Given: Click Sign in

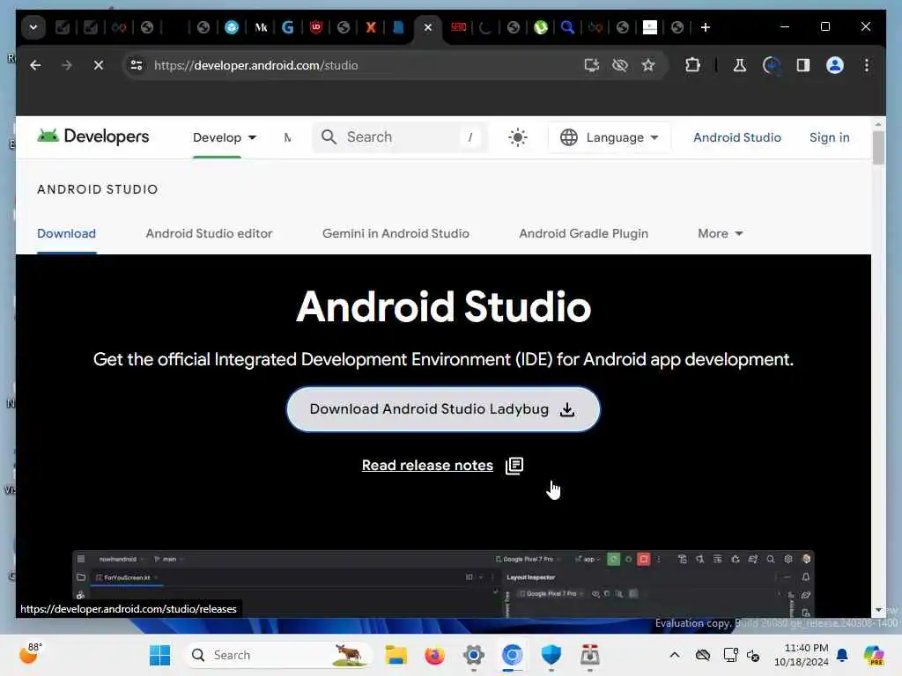Looking at the screenshot, I should click(x=830, y=137).
